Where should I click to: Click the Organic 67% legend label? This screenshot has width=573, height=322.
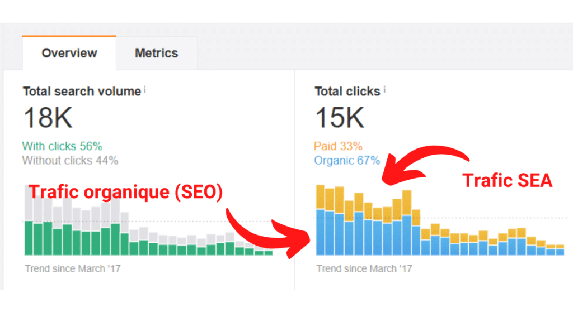point(347,160)
